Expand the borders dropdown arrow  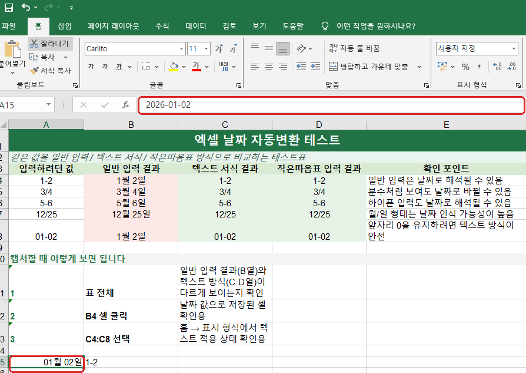click(157, 67)
